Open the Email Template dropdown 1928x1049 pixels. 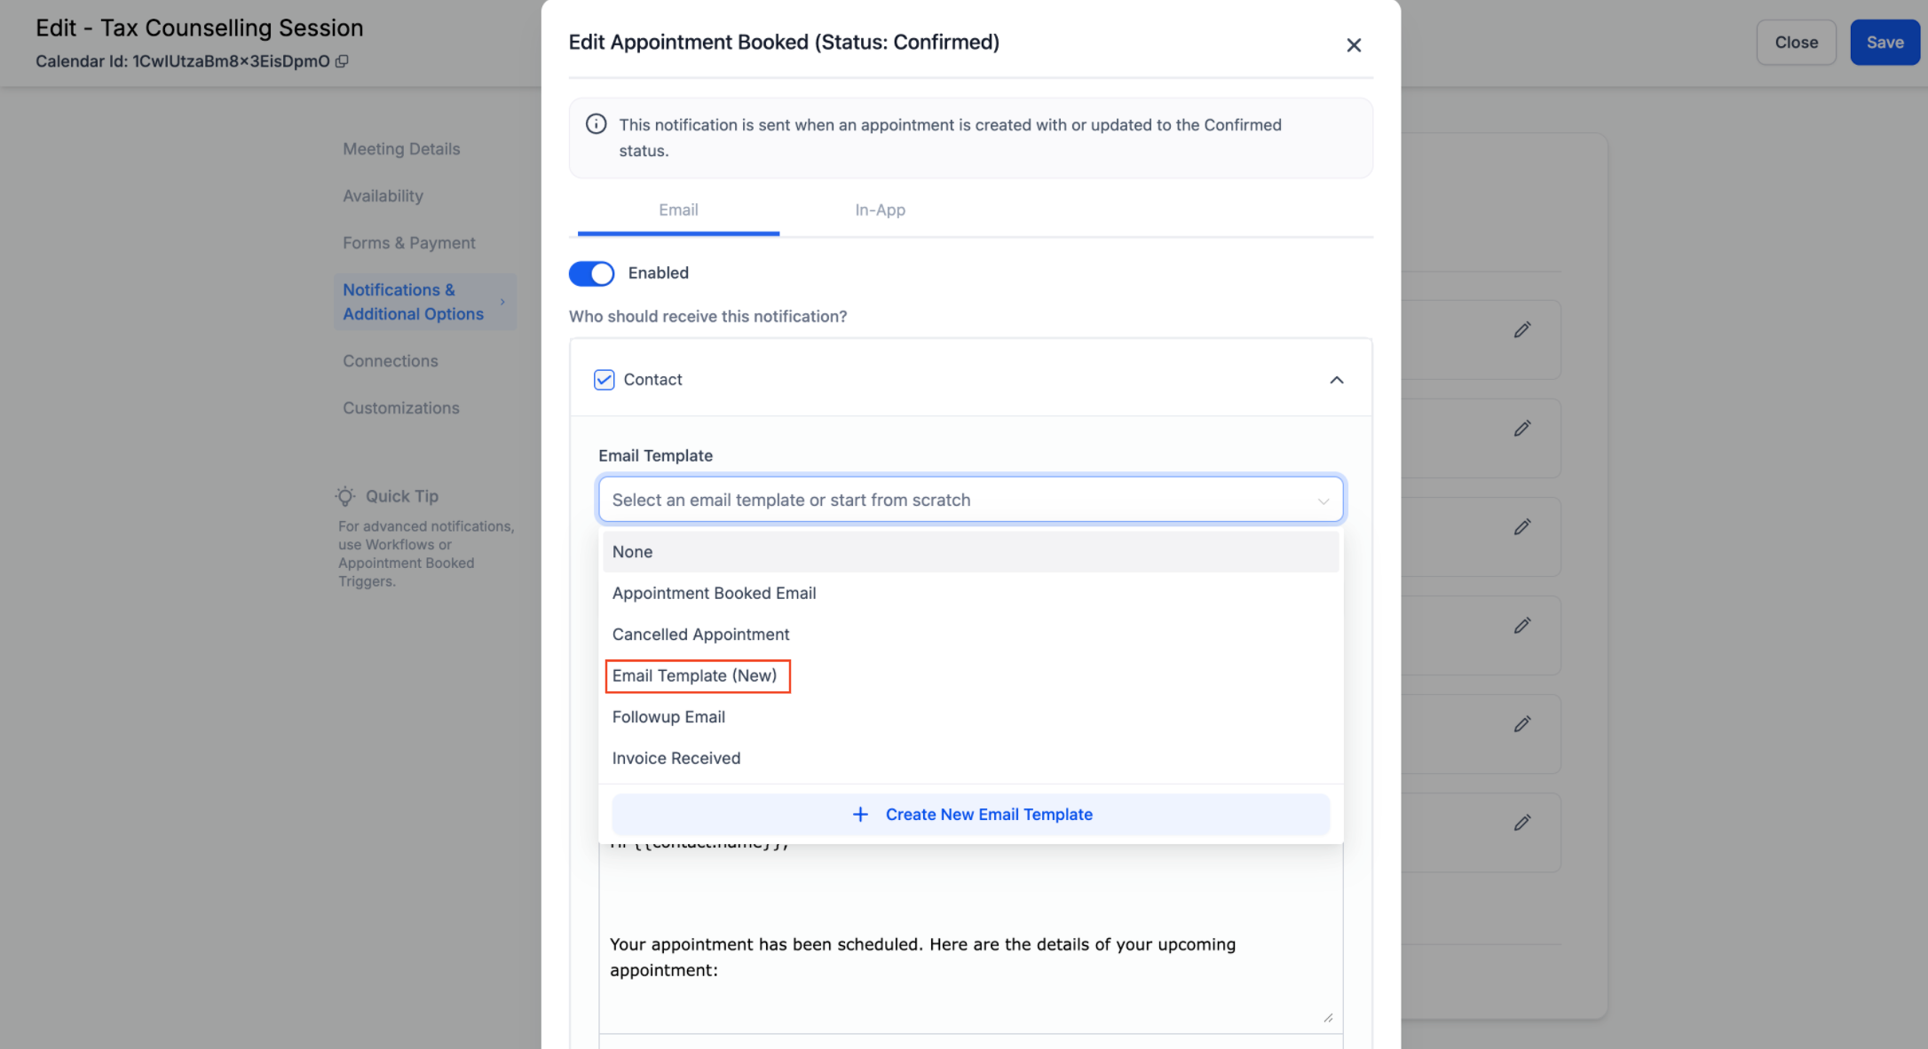pyautogui.click(x=970, y=500)
